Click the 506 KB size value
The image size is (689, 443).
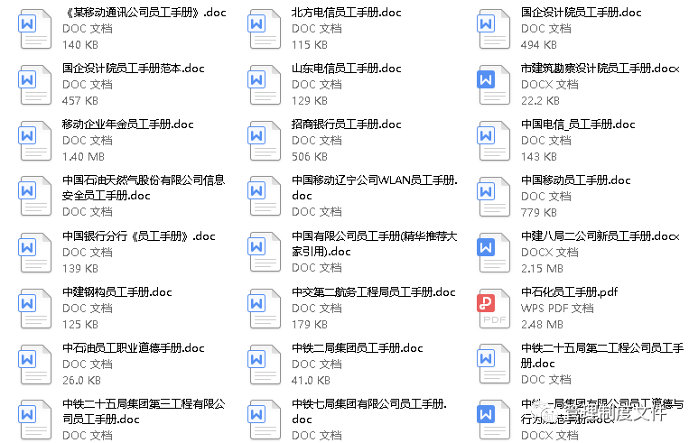point(310,156)
